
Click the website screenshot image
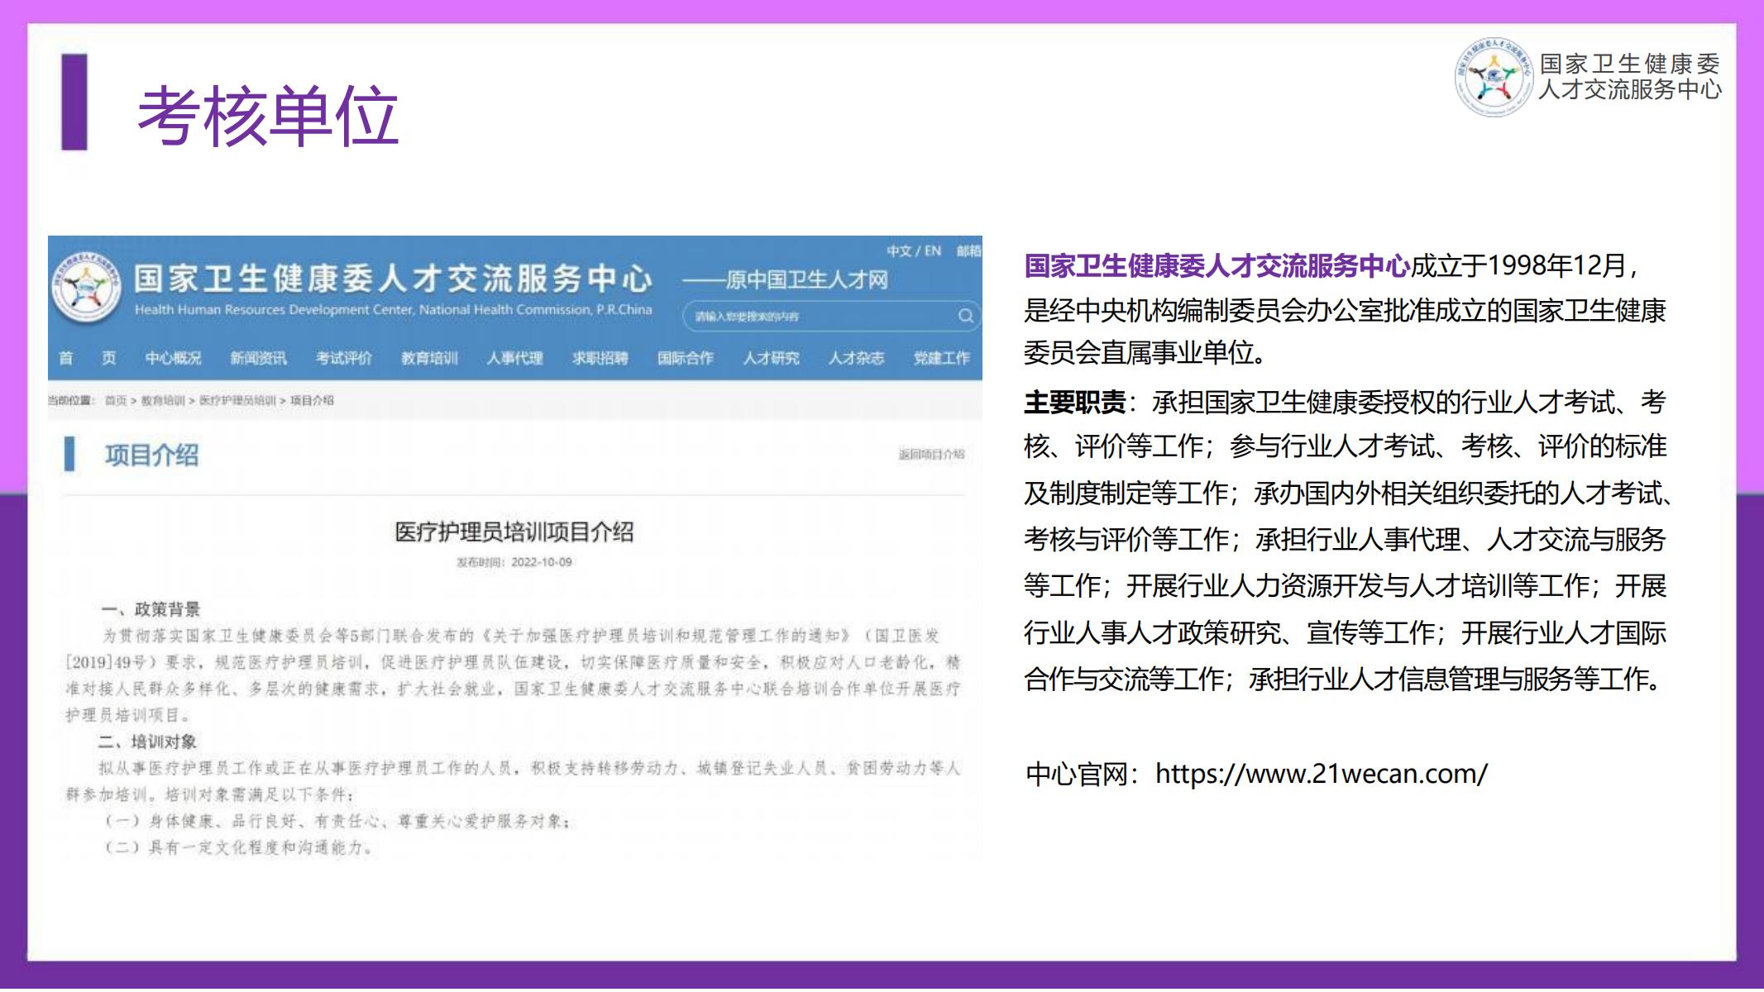point(515,547)
